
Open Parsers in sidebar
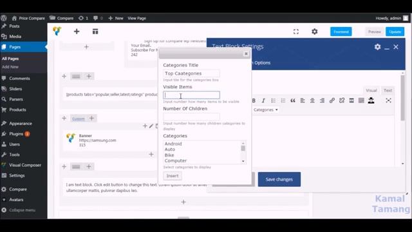pyautogui.click(x=16, y=99)
